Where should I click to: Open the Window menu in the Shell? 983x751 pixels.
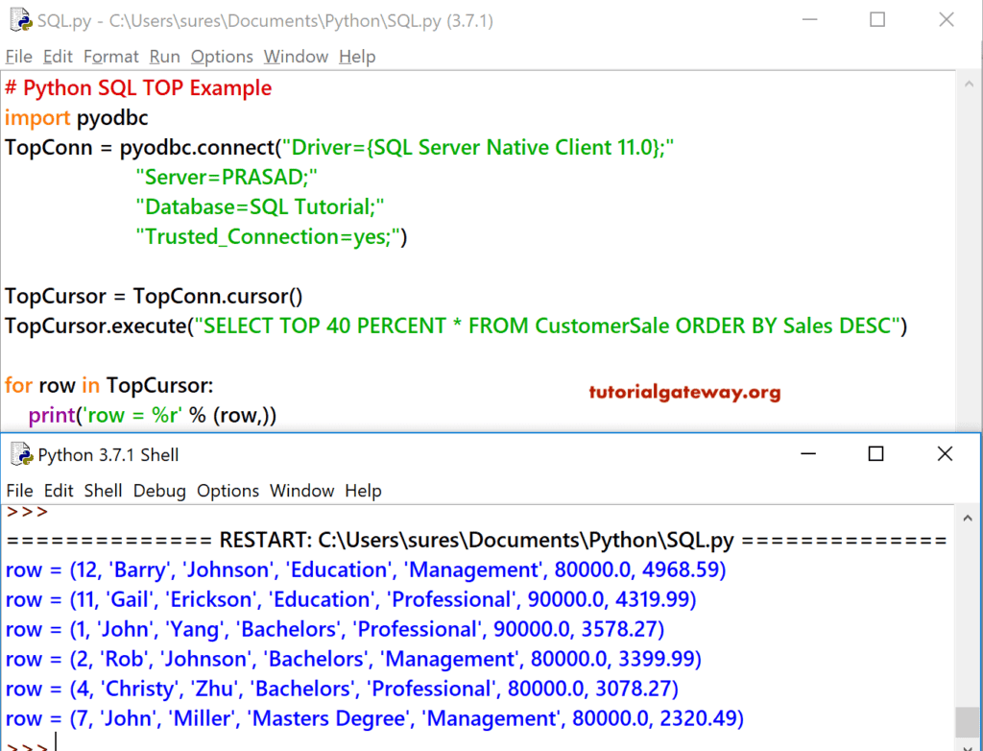302,491
